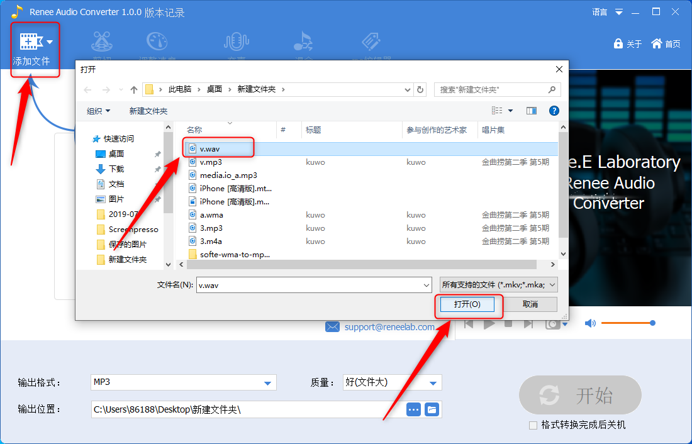Open 保存的图片 folder in sidebar
The image size is (692, 444).
point(128,244)
